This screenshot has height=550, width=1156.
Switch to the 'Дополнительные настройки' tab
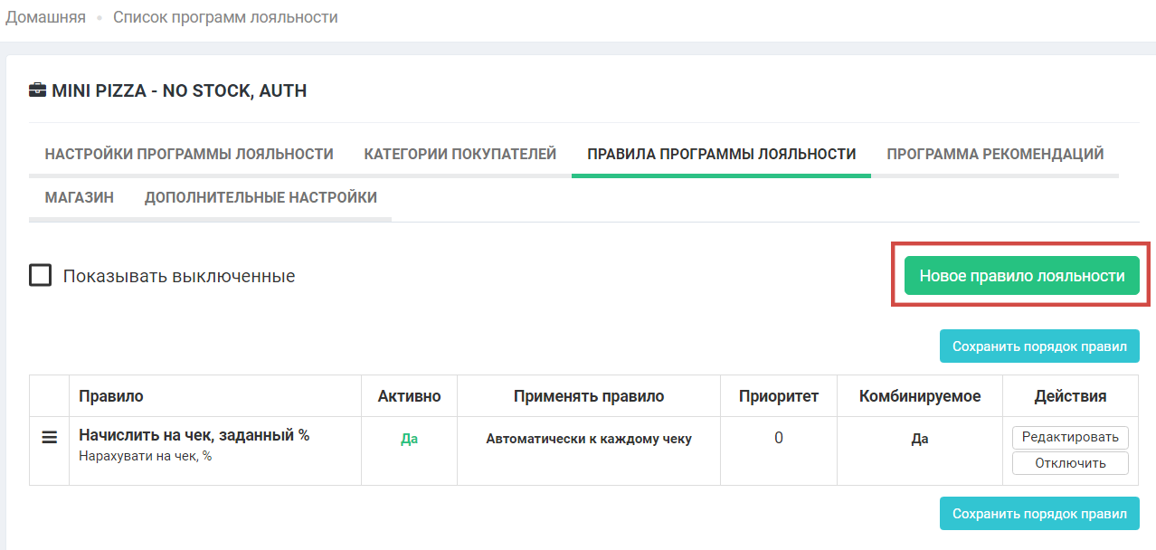[261, 197]
